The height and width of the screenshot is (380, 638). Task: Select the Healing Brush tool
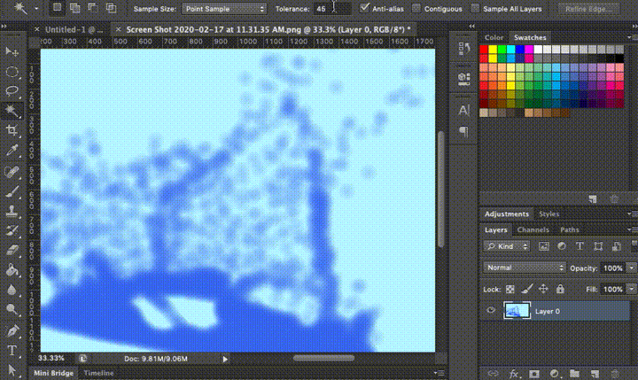(12, 171)
